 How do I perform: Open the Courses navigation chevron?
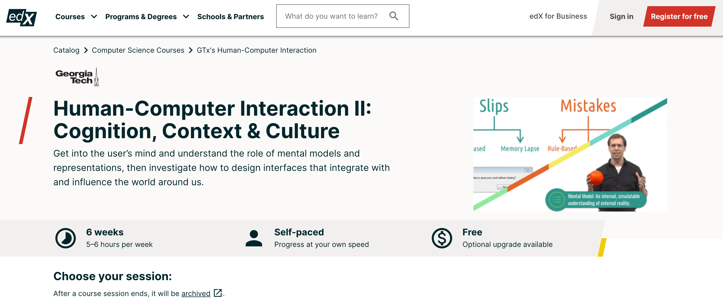94,16
